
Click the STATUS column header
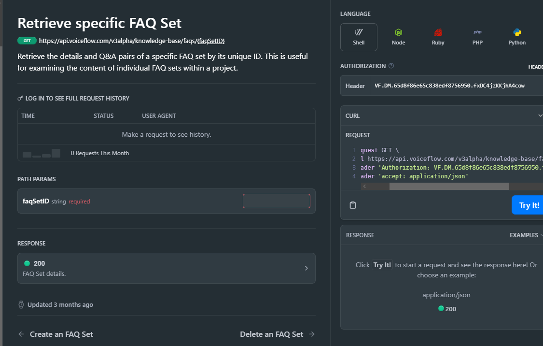click(104, 116)
